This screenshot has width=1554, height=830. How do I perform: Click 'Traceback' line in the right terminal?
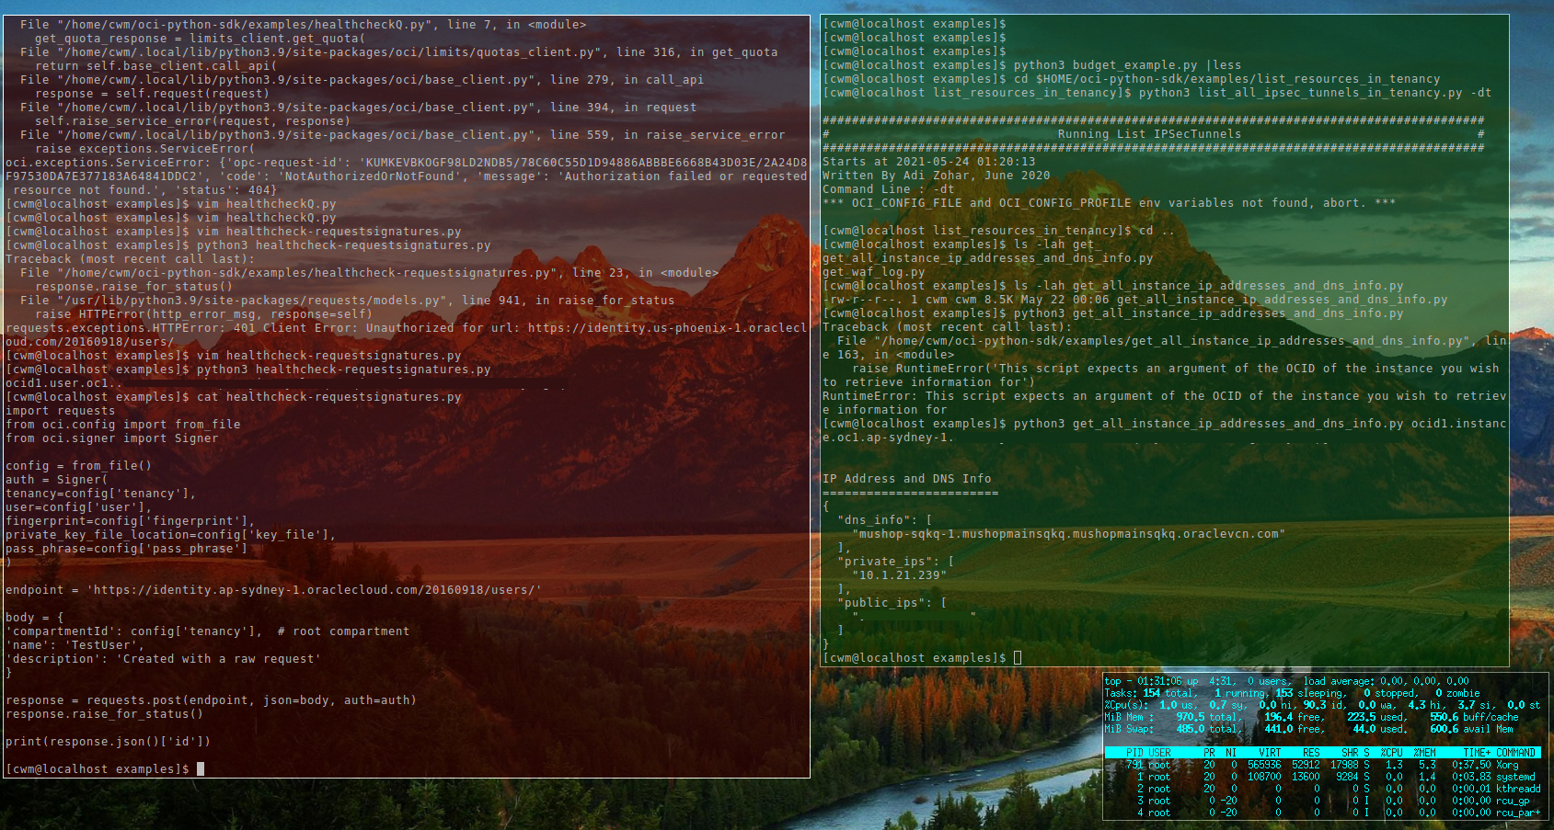tap(947, 327)
